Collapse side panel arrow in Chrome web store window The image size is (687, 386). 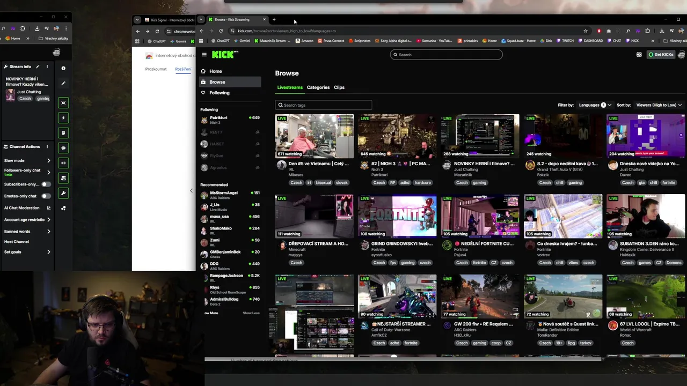[191, 190]
